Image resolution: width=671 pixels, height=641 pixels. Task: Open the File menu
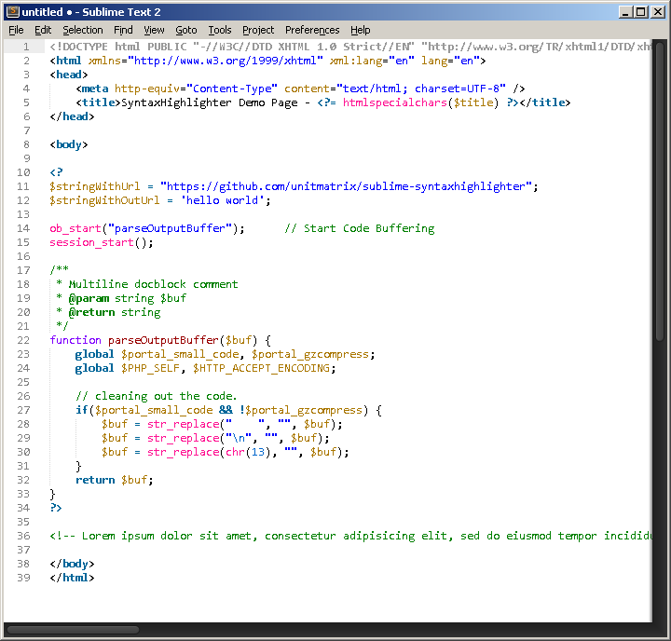tap(16, 30)
